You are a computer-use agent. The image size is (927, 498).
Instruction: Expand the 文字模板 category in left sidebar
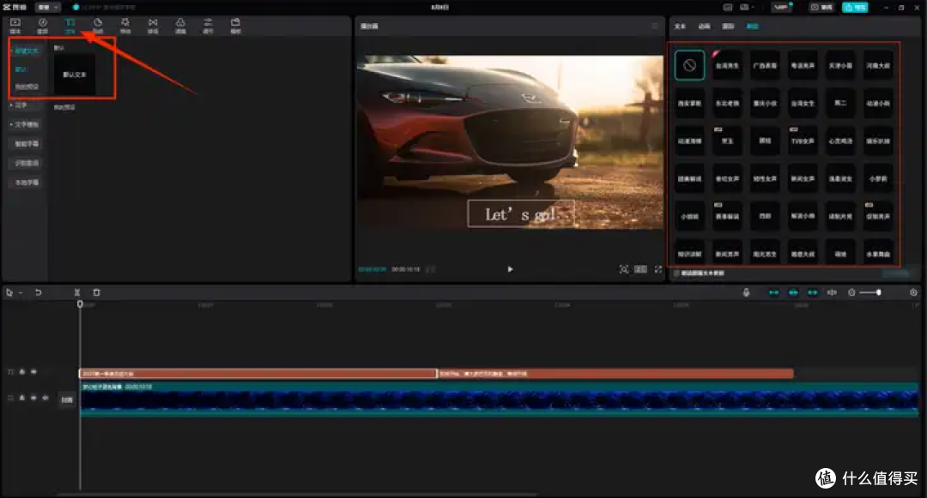point(24,124)
